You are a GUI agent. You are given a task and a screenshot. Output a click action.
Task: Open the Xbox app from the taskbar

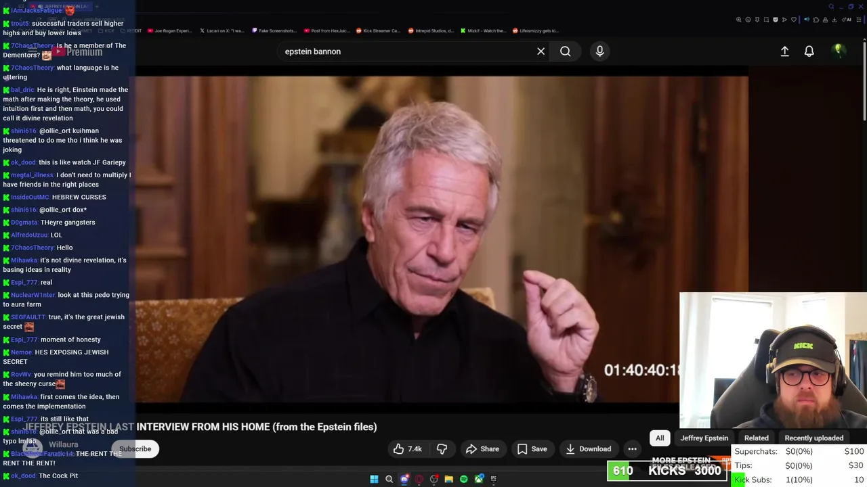click(479, 479)
